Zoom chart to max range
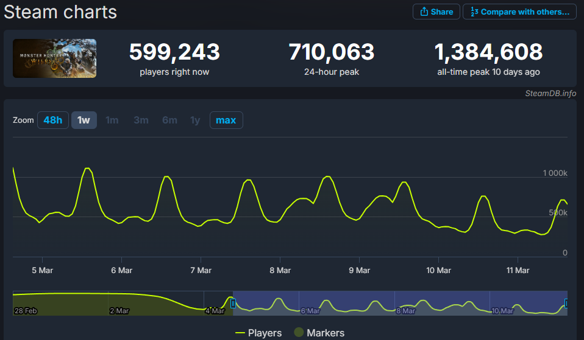Image resolution: width=584 pixels, height=340 pixels. (226, 120)
